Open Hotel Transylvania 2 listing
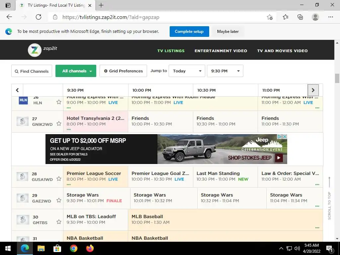 pos(96,121)
